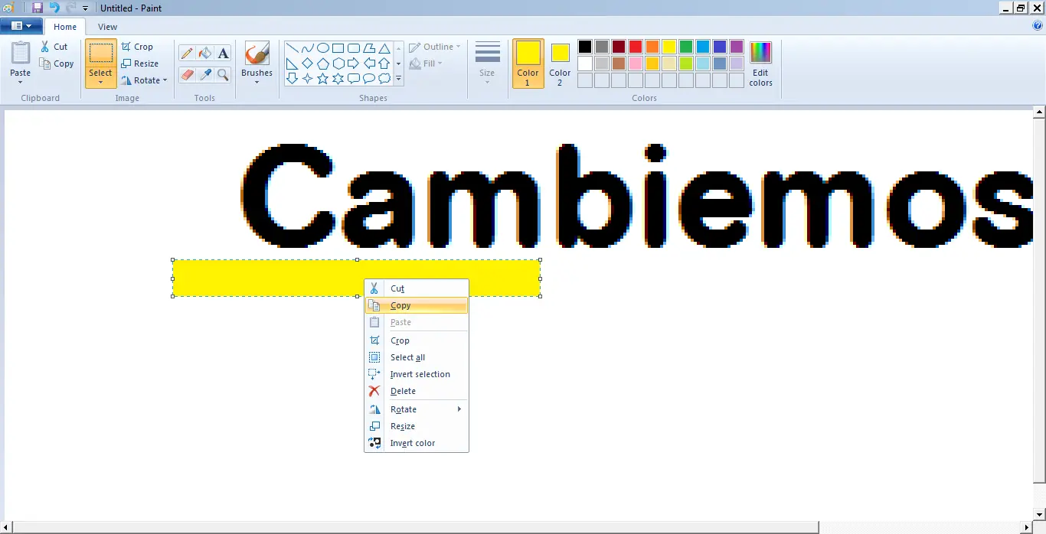Screen dimensions: 1046x534
Task: Click the large Paste clipboard button
Action: point(21,54)
